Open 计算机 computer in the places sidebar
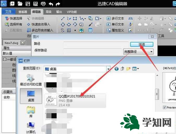Screen dimensions: 176x134 point(31,128)
